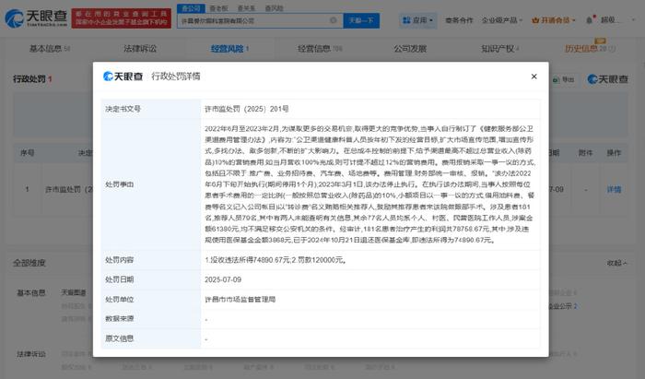Screen dimensions: 645x379
Task: Click the 处罚事由 row label
Action: point(119,184)
